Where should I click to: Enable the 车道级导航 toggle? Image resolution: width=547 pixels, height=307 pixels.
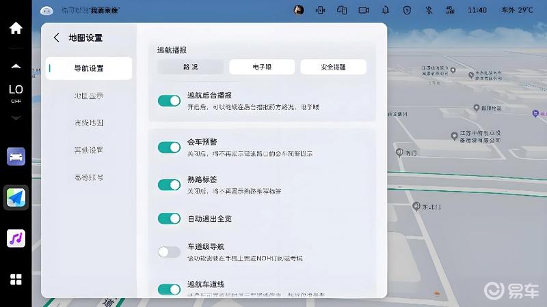(x=169, y=252)
